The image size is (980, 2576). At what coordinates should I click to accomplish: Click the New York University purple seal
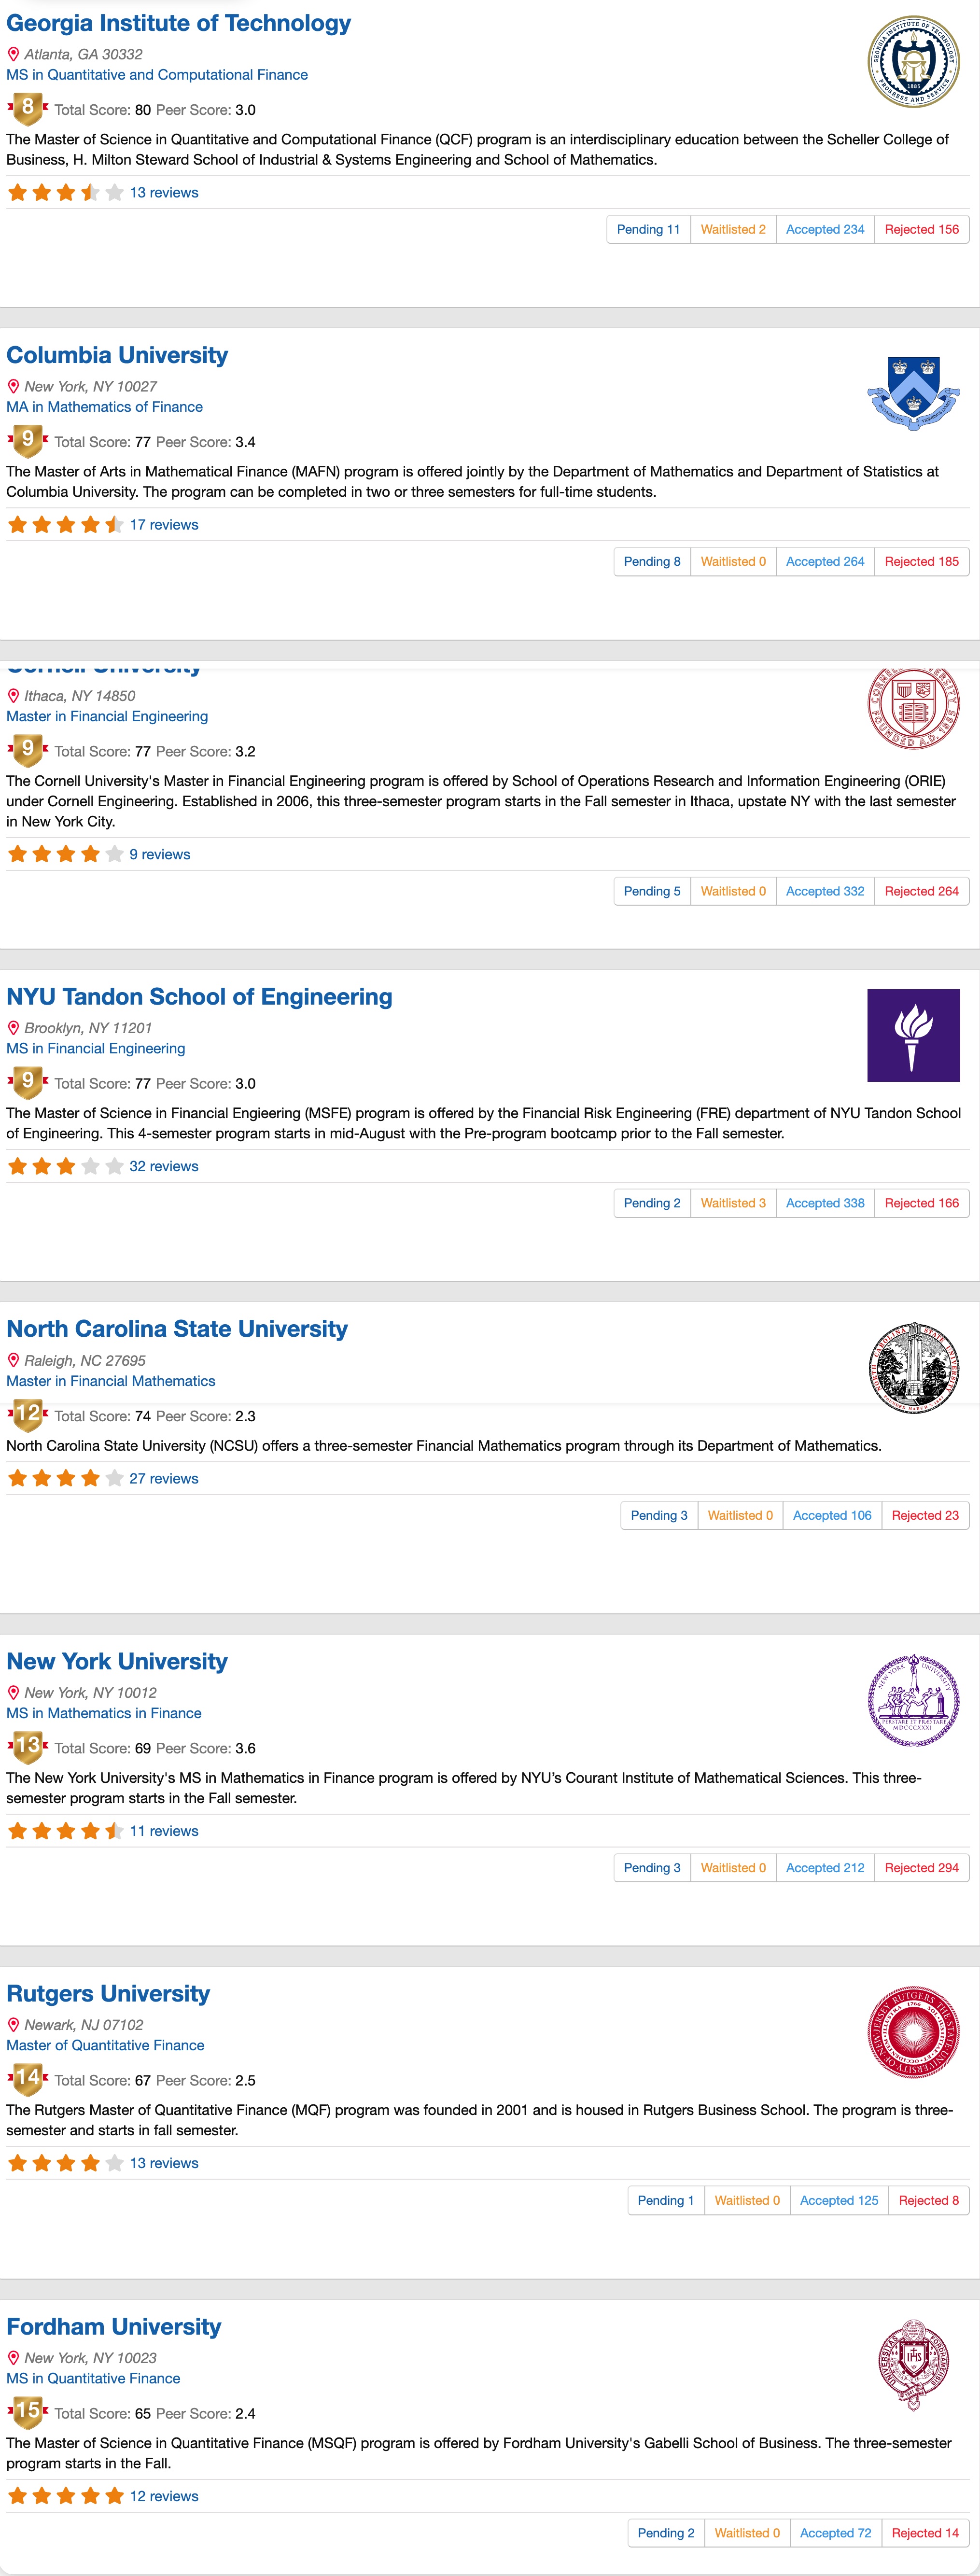[913, 1699]
